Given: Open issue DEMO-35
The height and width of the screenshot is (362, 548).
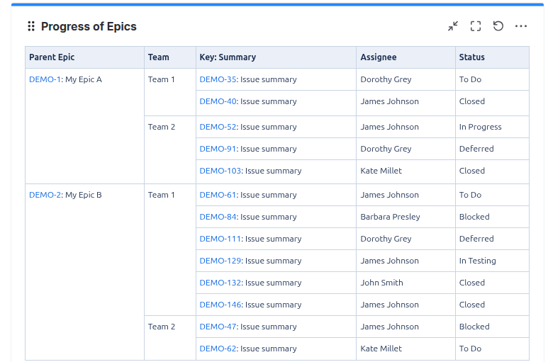Looking at the screenshot, I should (x=218, y=79).
